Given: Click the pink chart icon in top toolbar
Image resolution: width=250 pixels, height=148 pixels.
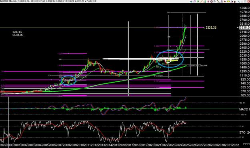Looking at the screenshot, I should coord(194,2).
